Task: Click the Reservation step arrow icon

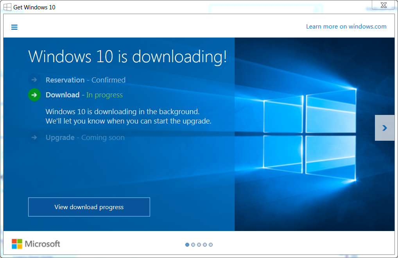Action: pyautogui.click(x=34, y=80)
